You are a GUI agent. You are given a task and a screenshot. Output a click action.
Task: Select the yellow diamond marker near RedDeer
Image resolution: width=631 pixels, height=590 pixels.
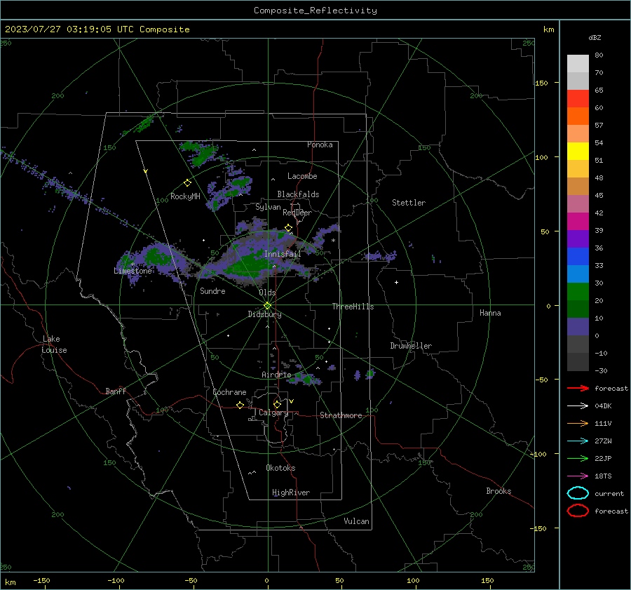click(289, 228)
